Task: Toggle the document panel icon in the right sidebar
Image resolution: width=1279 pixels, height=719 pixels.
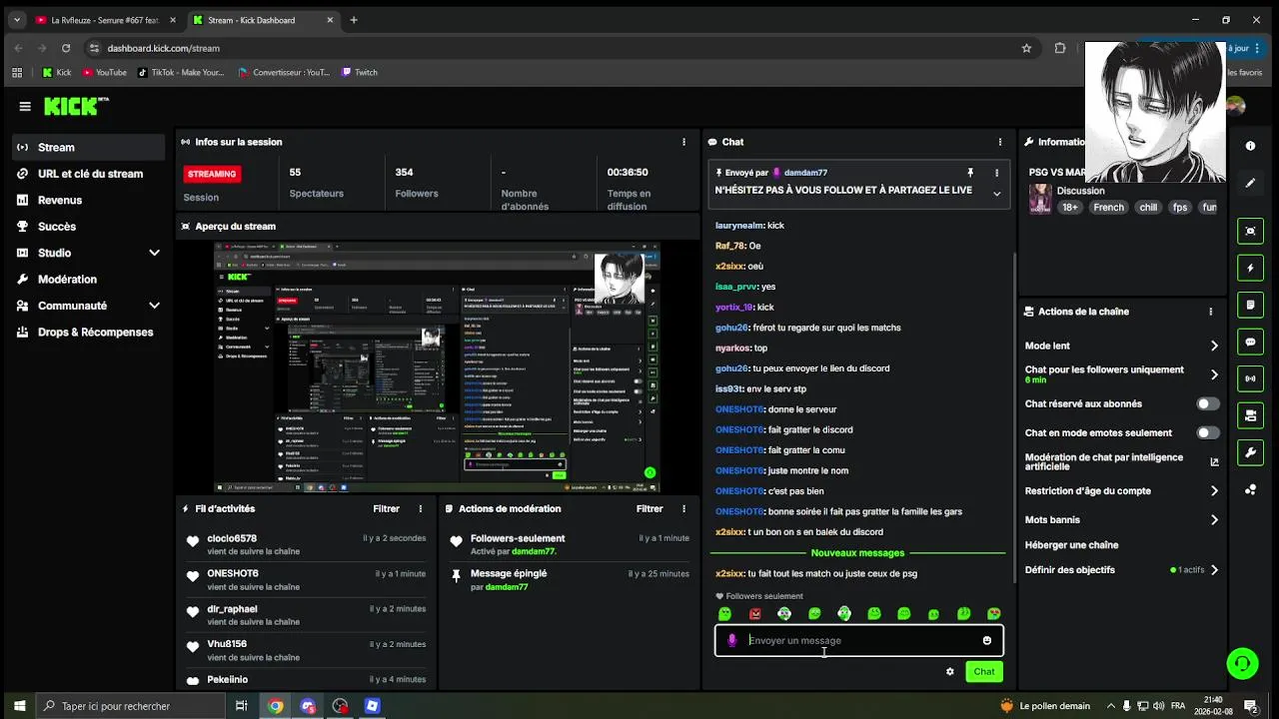Action: 1250,305
